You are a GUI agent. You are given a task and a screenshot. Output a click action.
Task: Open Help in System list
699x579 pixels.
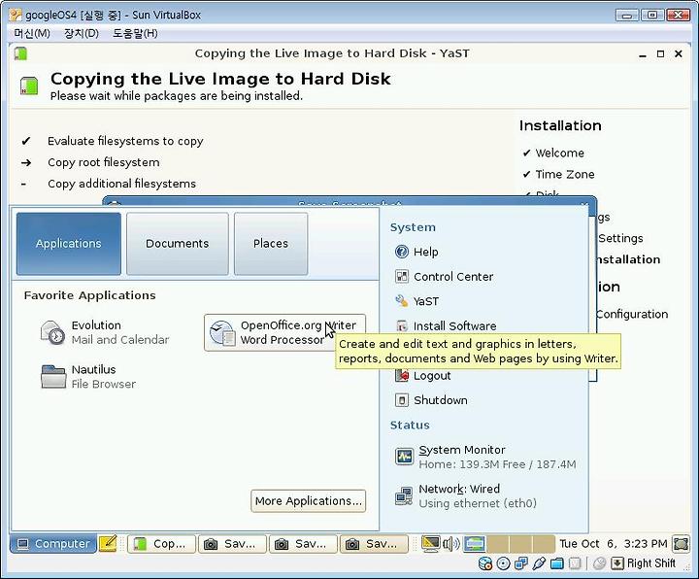coord(416,252)
